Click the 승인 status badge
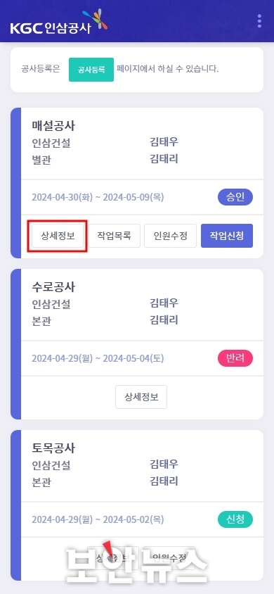 coord(235,197)
